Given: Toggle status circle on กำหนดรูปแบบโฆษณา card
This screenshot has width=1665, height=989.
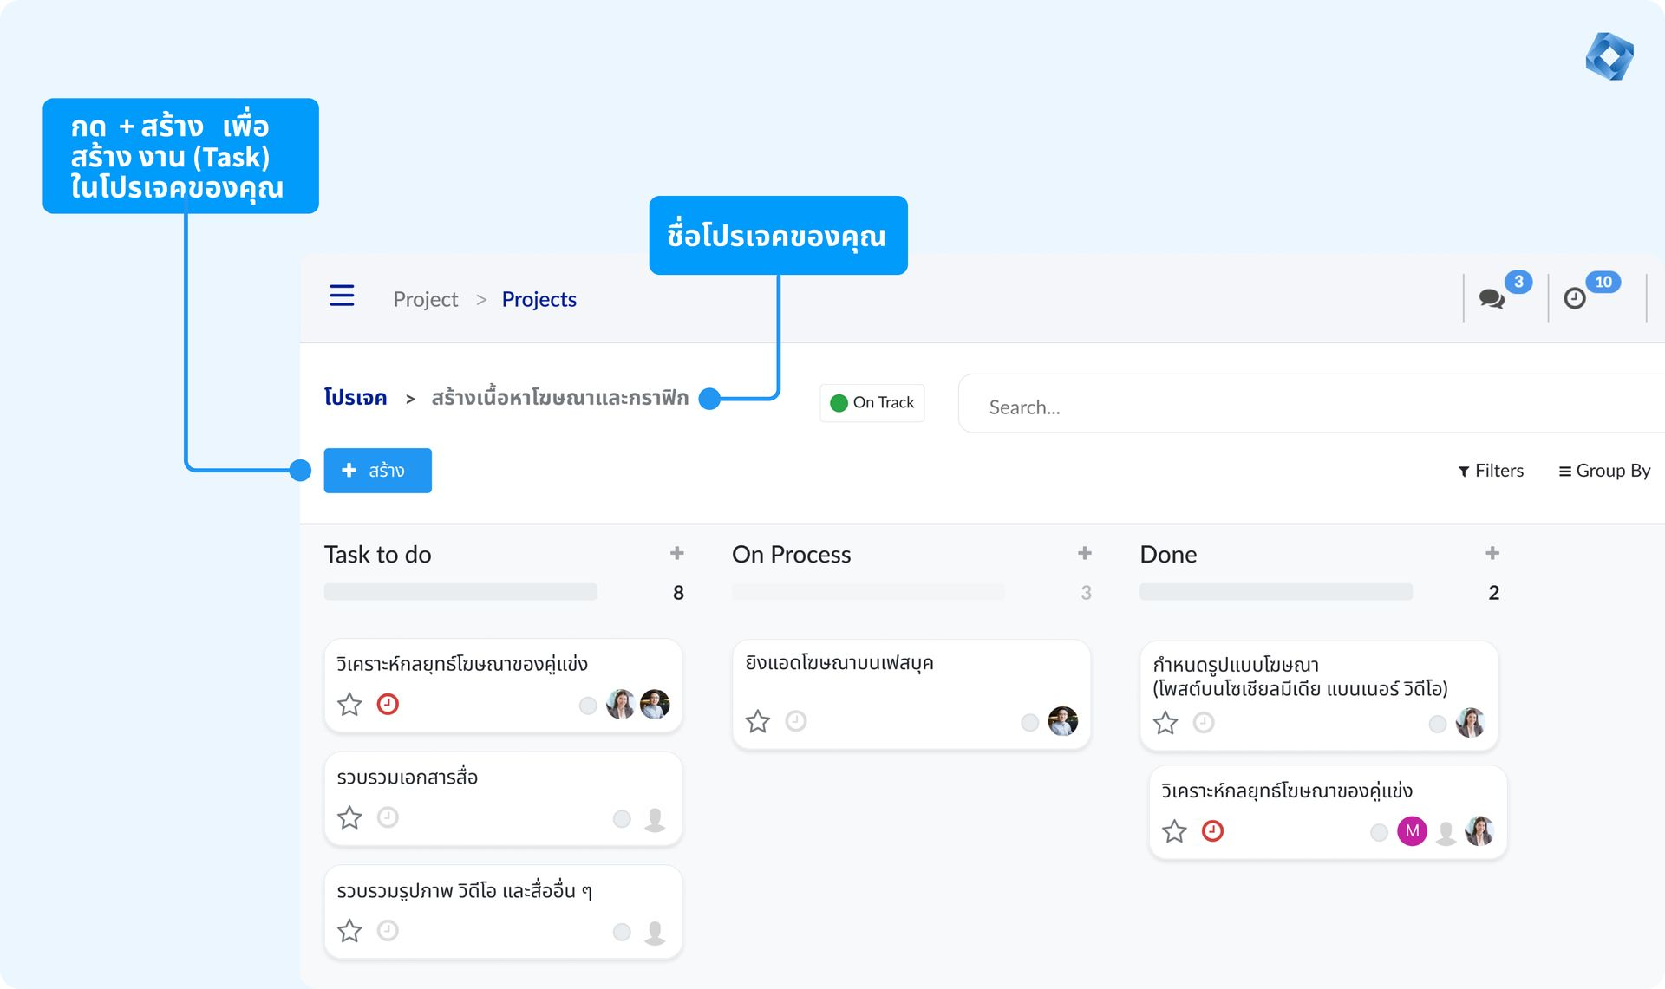Looking at the screenshot, I should (x=1437, y=724).
